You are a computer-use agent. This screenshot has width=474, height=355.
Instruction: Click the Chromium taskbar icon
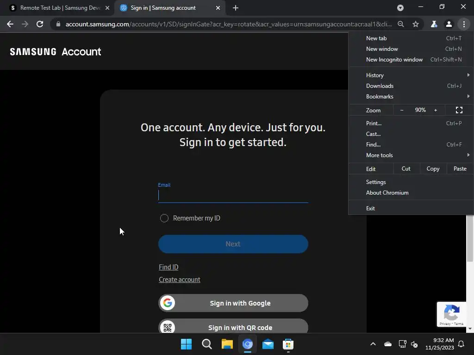248,344
